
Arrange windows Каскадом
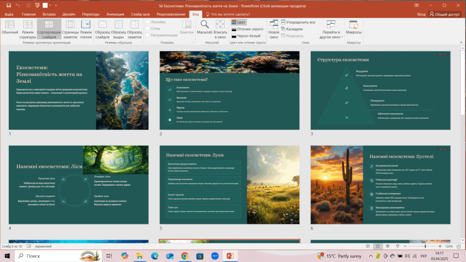click(292, 29)
